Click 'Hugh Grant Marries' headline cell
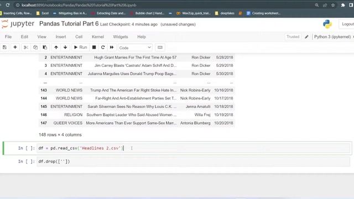 point(135,57)
